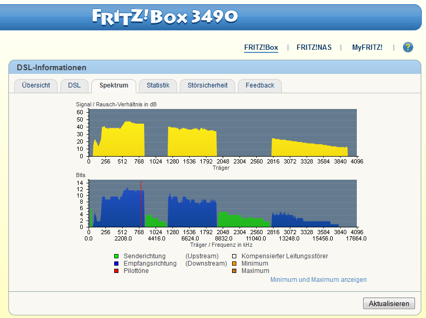426x318 pixels.
Task: Click the green Senderichtung legend swatch
Action: (116, 256)
